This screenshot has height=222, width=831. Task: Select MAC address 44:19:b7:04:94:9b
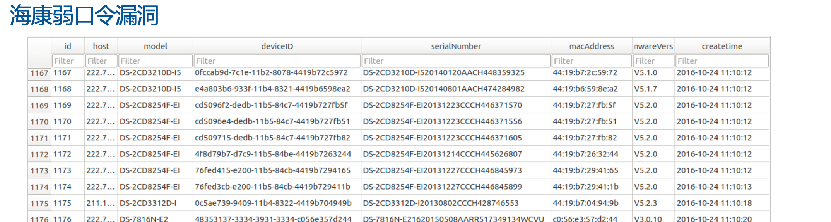coord(592,203)
